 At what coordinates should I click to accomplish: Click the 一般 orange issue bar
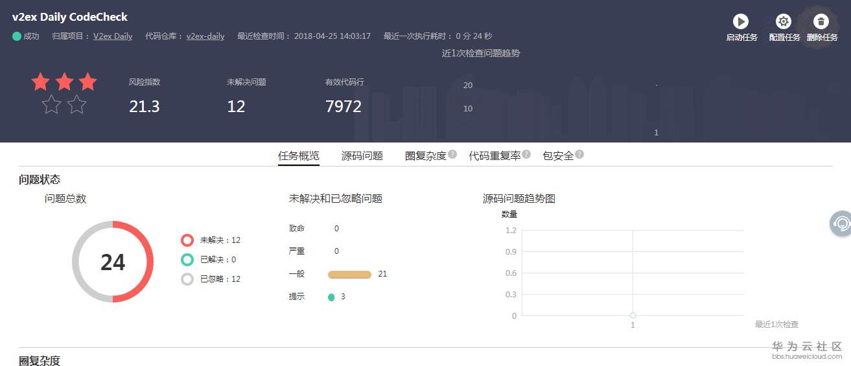[x=350, y=275]
